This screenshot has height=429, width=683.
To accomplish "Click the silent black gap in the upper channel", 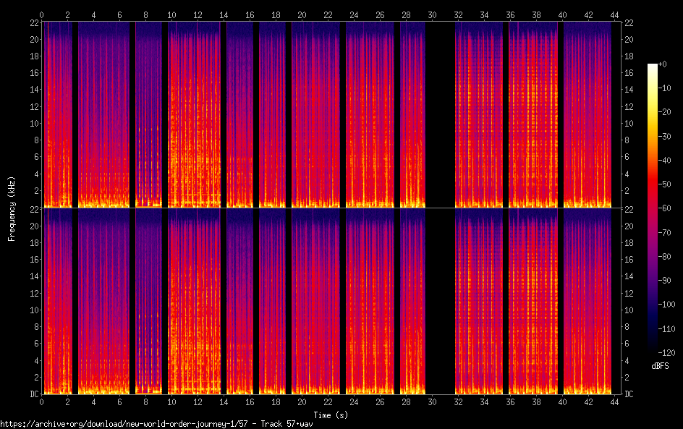I will [439, 114].
